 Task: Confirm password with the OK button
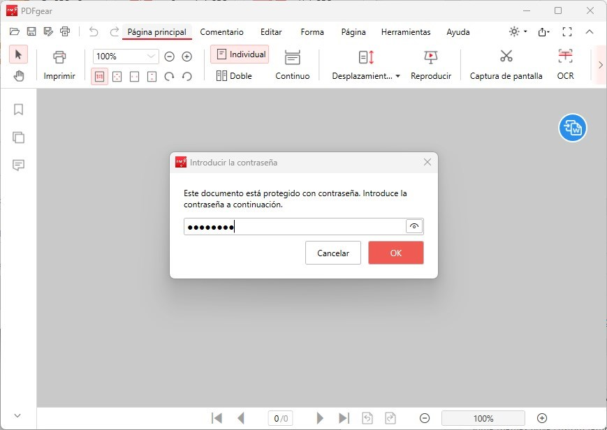(x=395, y=253)
